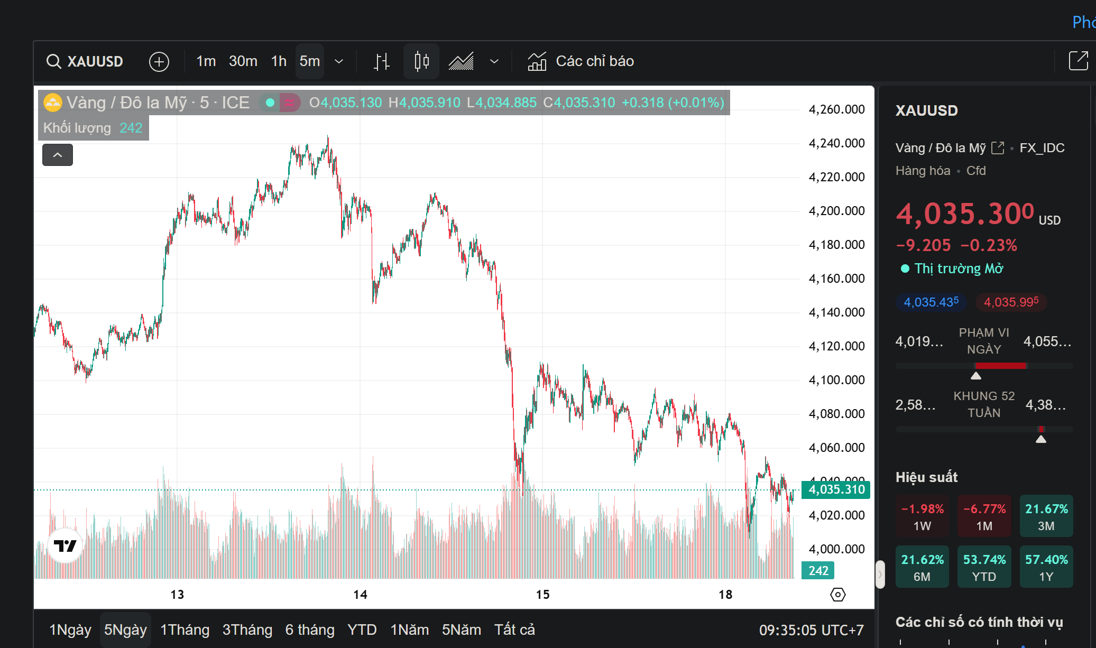The height and width of the screenshot is (648, 1096).
Task: Click the add symbol compare plus icon
Action: click(x=159, y=61)
